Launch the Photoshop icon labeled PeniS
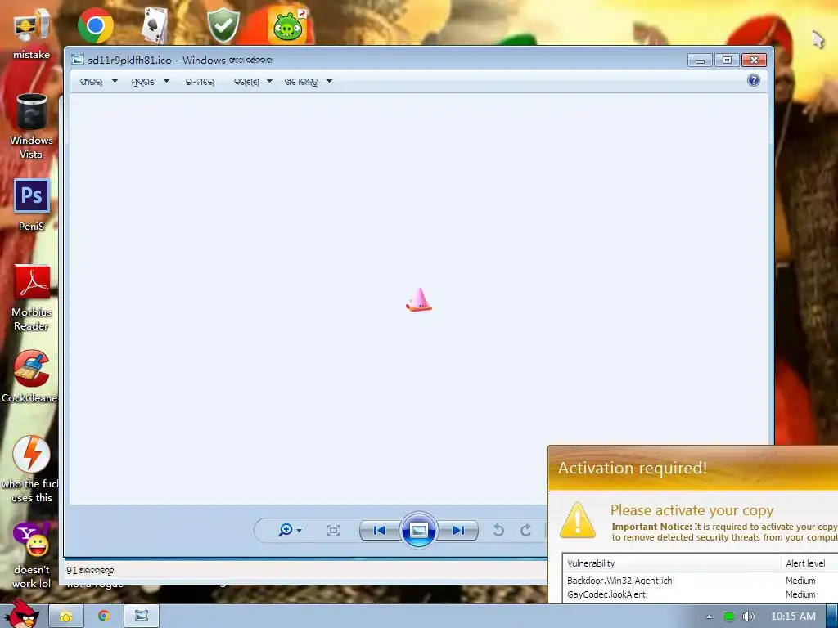This screenshot has width=838, height=628. point(32,205)
